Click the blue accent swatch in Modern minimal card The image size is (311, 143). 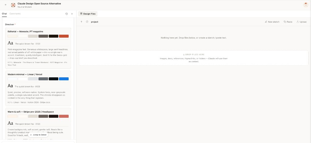point(64,79)
